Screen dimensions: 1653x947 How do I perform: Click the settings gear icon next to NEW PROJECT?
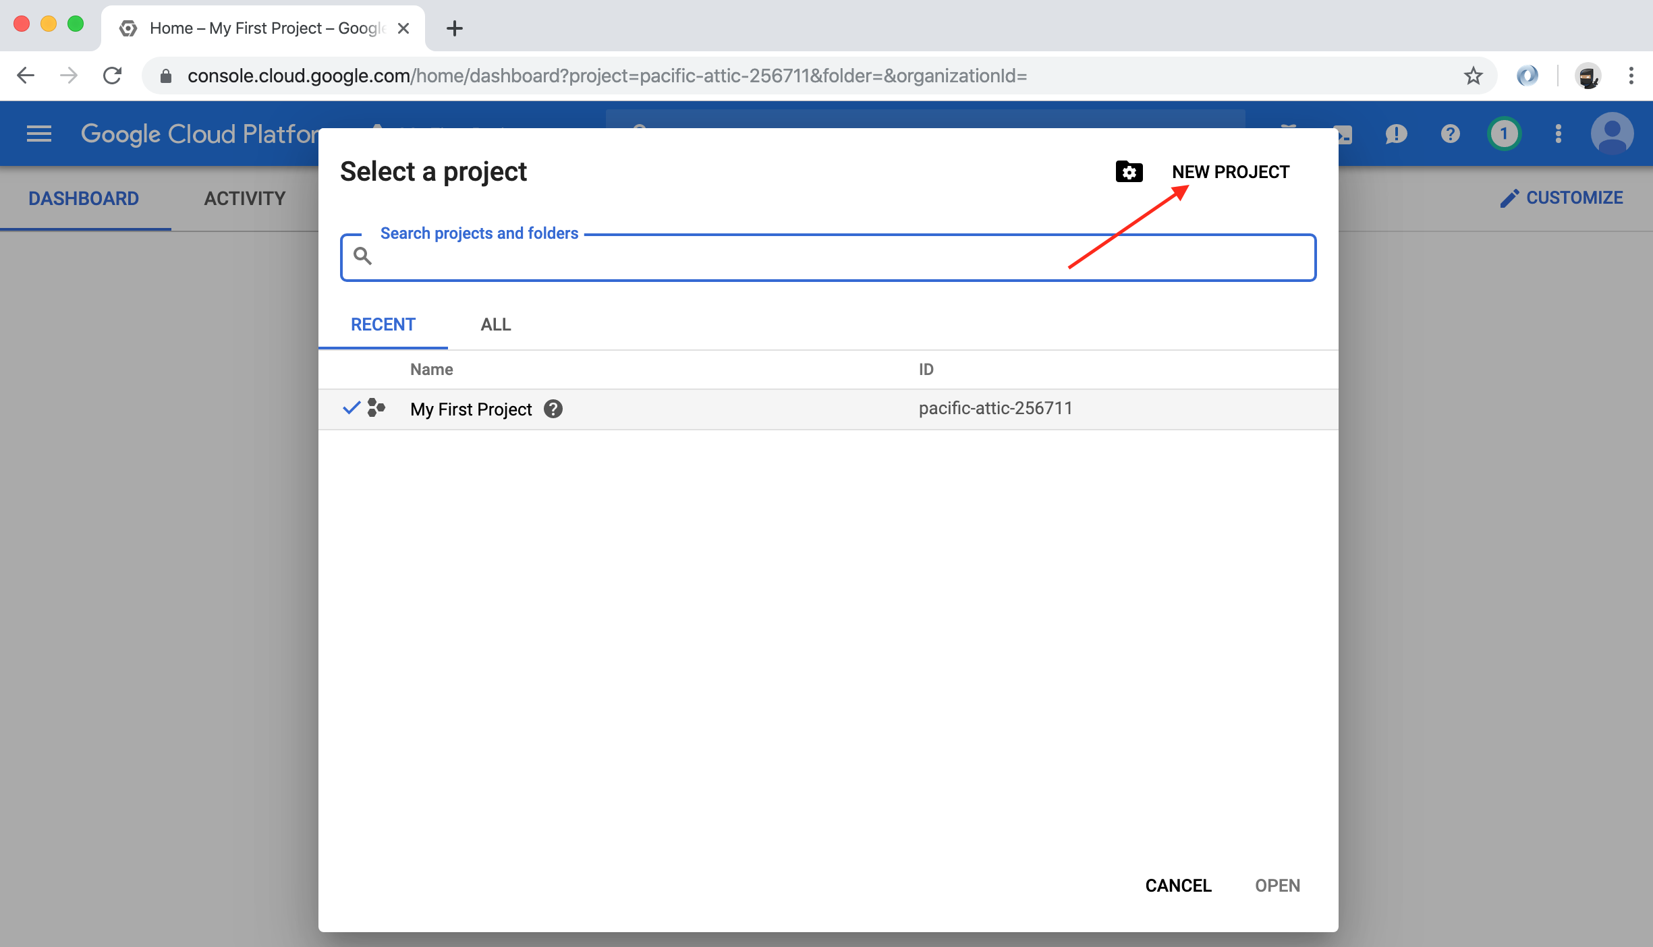click(x=1131, y=171)
